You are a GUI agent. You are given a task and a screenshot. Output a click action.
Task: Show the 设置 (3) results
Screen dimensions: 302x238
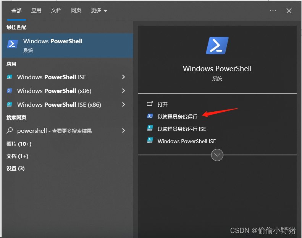pyautogui.click(x=15, y=168)
